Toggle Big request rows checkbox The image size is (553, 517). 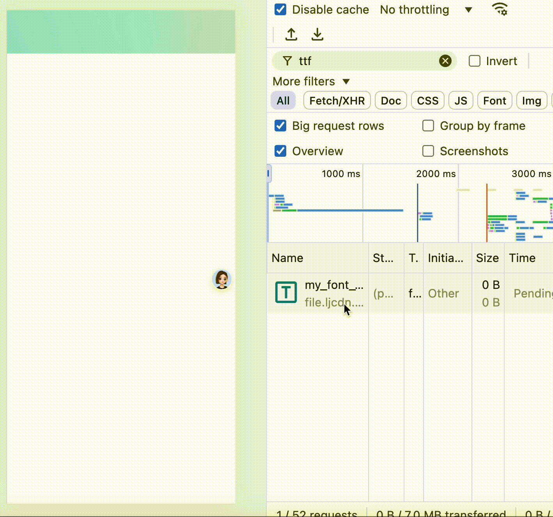(x=280, y=126)
